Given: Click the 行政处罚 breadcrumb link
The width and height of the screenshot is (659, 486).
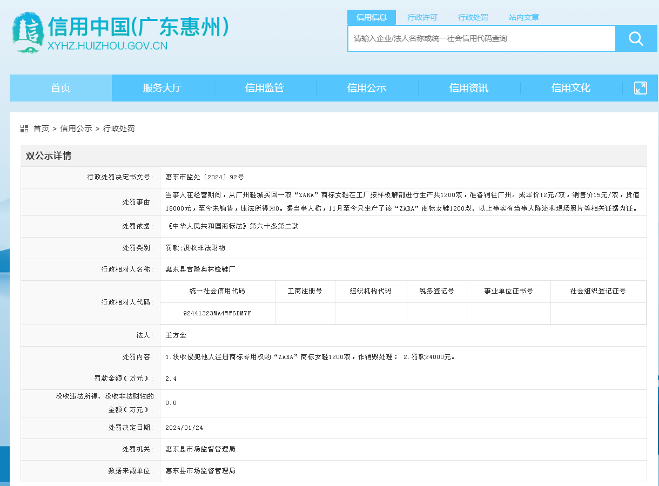Looking at the screenshot, I should (119, 129).
